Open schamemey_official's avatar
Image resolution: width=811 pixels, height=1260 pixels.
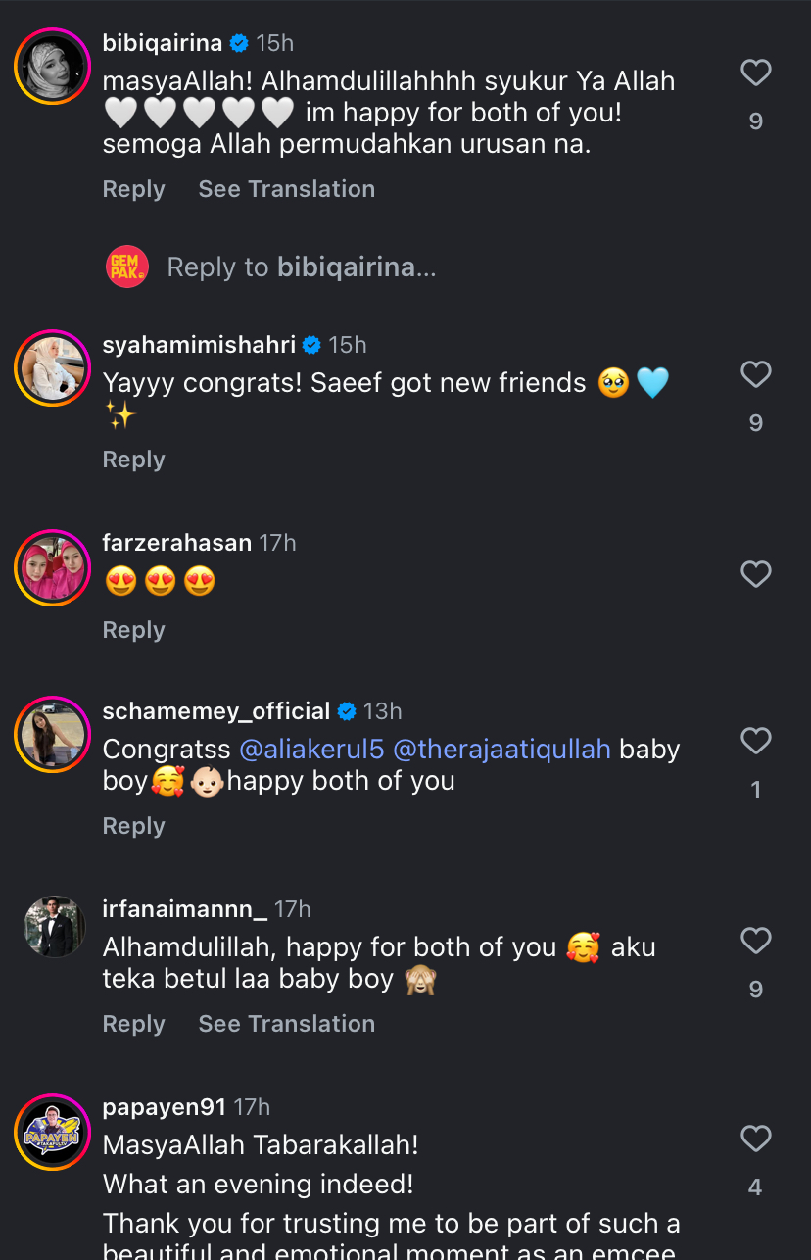(53, 735)
